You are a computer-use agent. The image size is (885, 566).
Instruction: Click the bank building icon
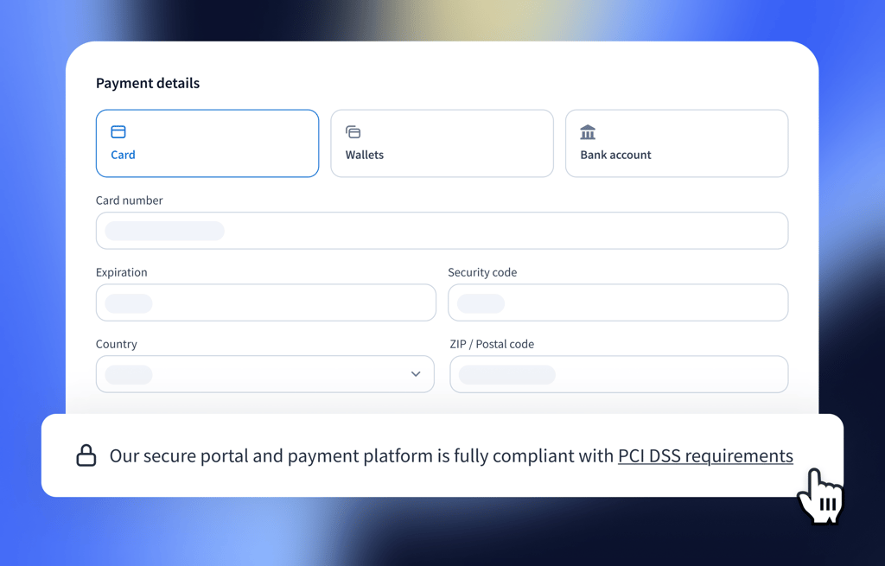(588, 132)
